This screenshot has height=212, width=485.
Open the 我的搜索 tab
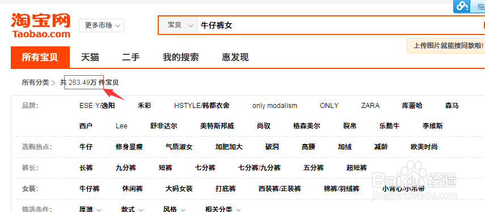(x=180, y=57)
